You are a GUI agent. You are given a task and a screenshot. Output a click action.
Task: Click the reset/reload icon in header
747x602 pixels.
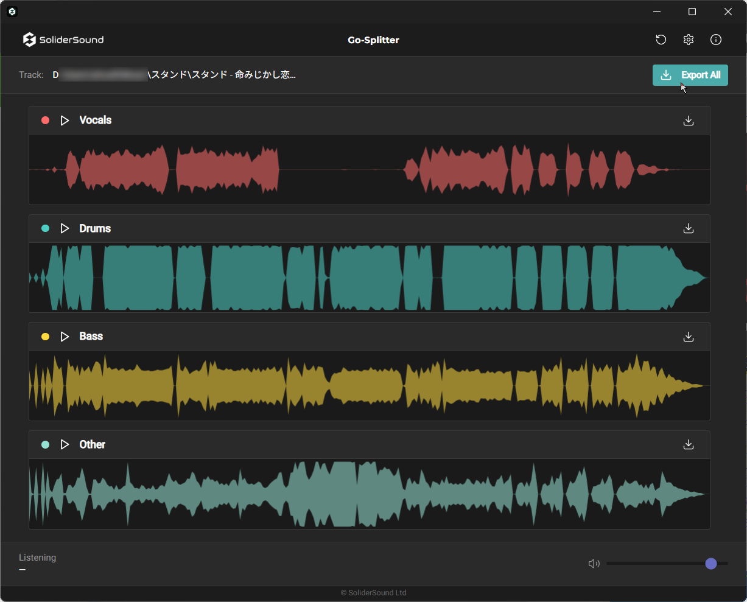pos(661,40)
